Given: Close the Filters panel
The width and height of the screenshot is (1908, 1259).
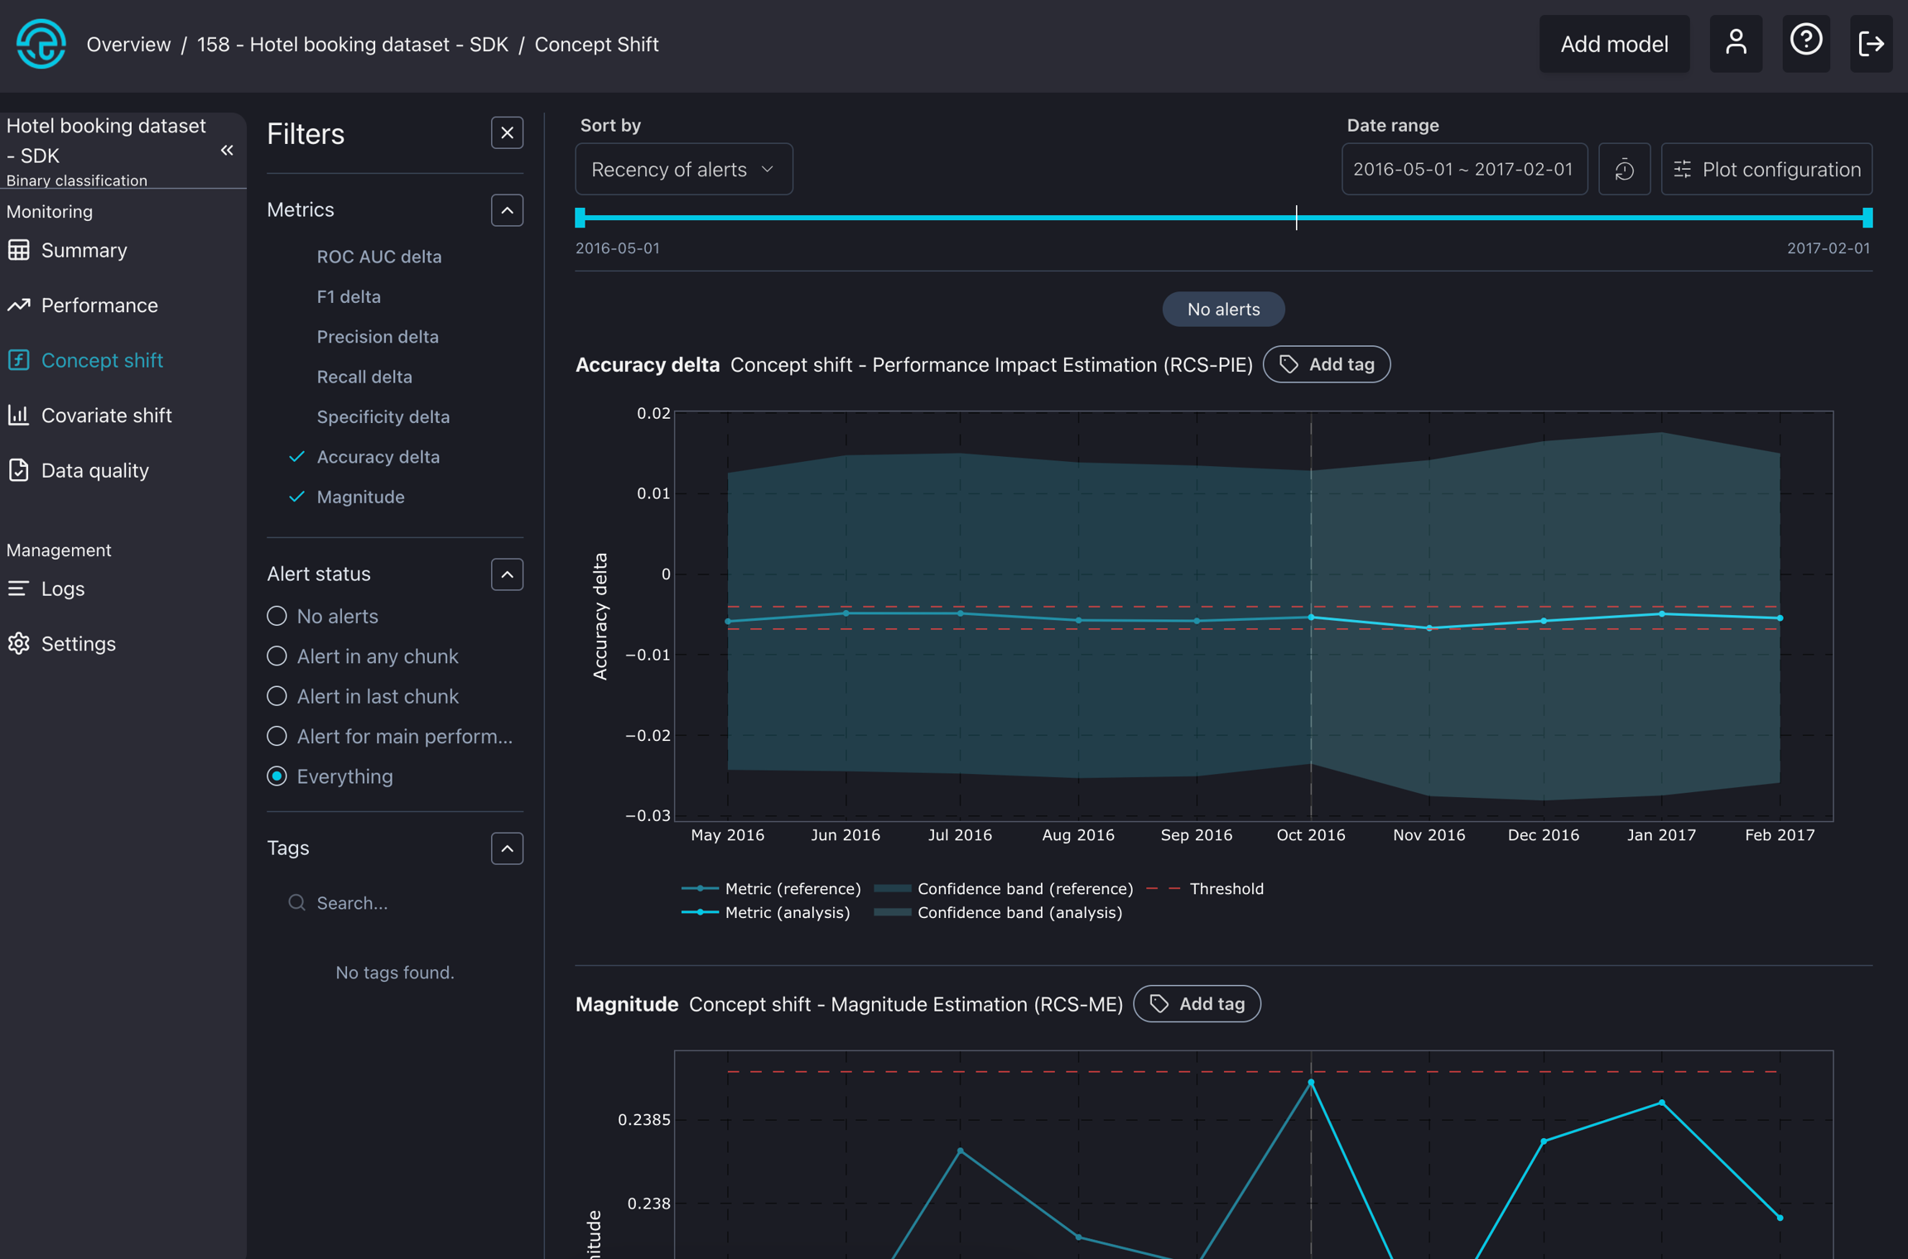Looking at the screenshot, I should (507, 133).
